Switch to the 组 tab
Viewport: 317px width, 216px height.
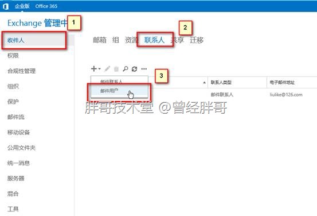[x=115, y=40]
